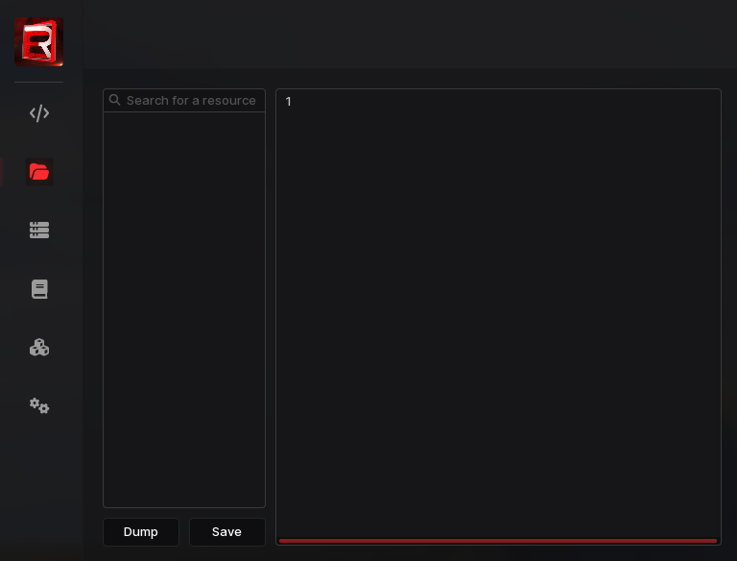Click the stacked cubes modules icon

[39, 348]
